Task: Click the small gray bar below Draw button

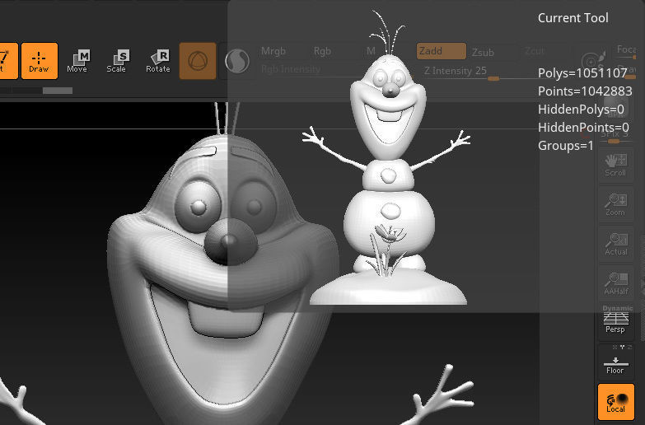Action: [x=58, y=91]
